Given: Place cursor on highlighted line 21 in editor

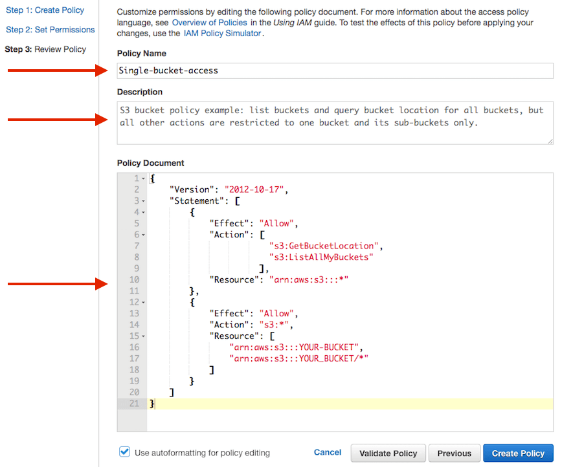Looking at the screenshot, I should [350, 404].
